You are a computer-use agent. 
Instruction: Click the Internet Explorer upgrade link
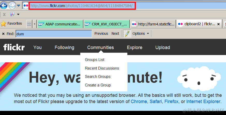(203, 102)
